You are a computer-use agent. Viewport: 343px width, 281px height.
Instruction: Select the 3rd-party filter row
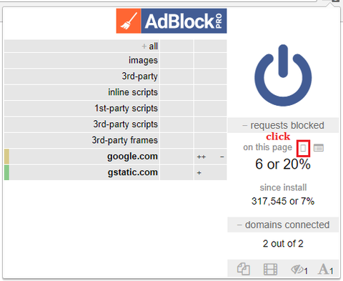point(81,77)
